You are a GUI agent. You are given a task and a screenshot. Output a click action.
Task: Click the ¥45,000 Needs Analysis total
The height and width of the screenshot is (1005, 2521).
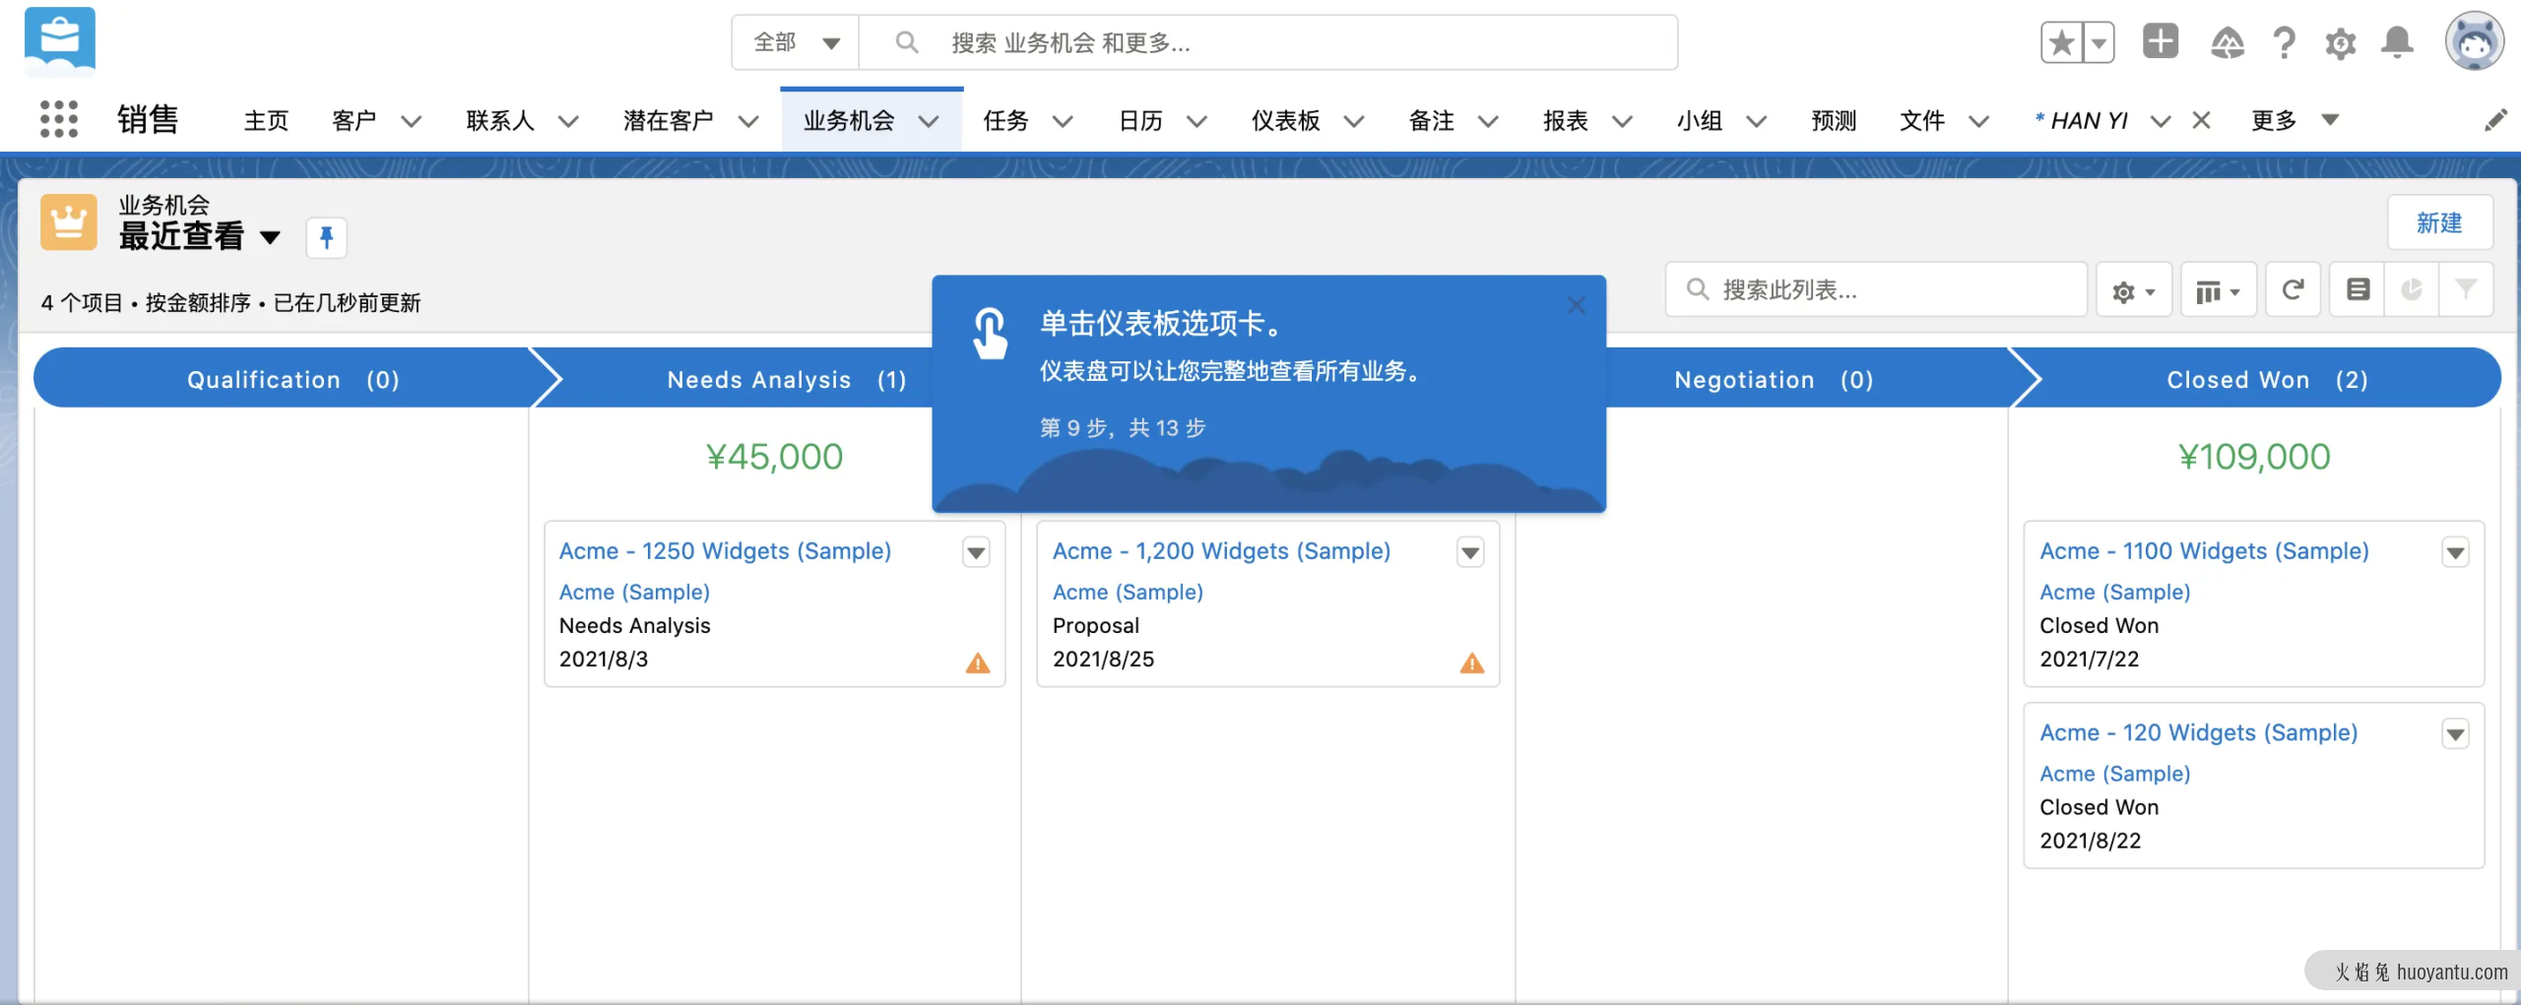point(774,457)
